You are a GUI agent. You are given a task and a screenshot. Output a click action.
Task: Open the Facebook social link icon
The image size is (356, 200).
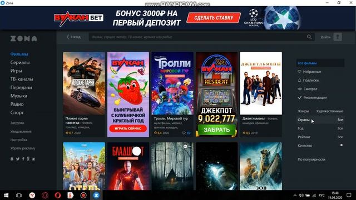23,159
